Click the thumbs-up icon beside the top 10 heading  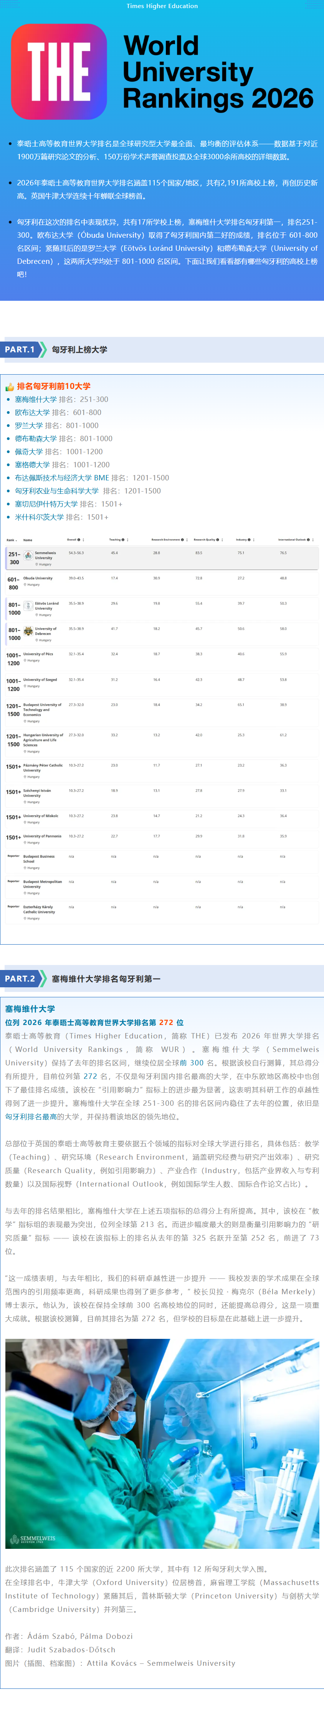[10, 386]
